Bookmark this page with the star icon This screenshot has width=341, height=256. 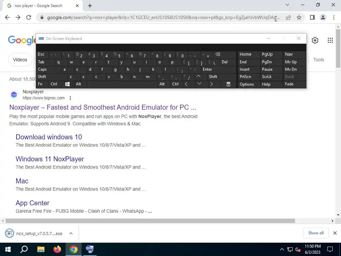pyautogui.click(x=299, y=17)
